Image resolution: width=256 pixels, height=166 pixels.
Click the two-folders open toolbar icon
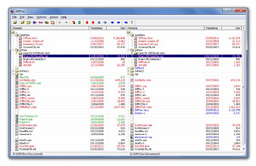click(29, 23)
